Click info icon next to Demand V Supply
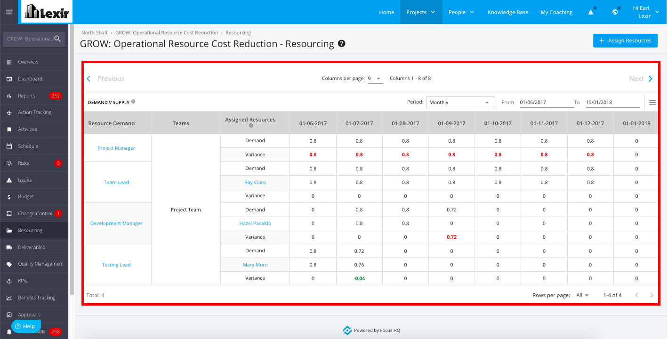 [133, 102]
